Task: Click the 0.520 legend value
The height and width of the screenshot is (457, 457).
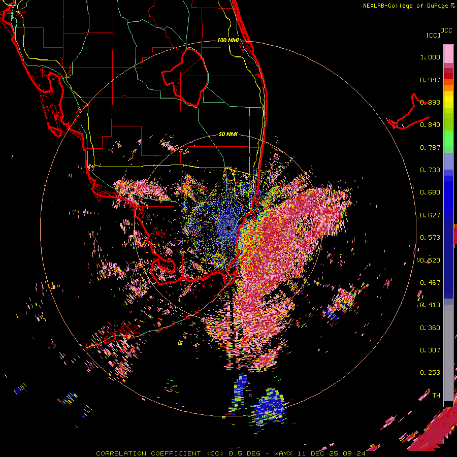Action: pos(430,260)
